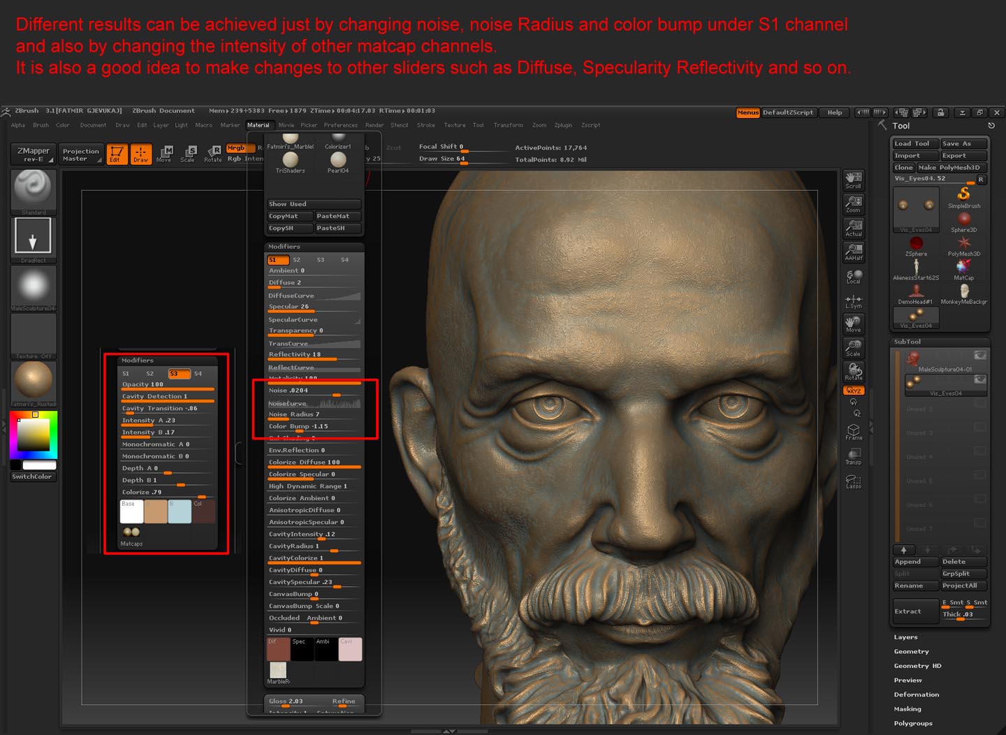This screenshot has height=735, width=1006.
Task: Open the DragRect stroke selector
Action: [x=33, y=240]
